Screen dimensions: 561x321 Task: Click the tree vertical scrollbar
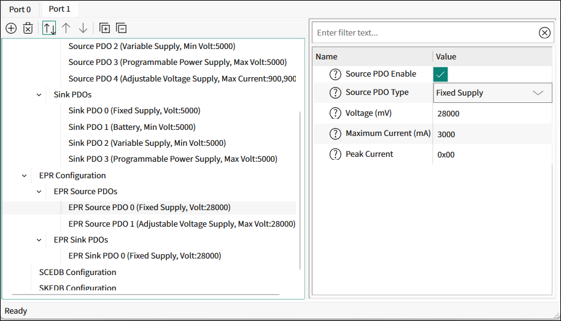300,191
